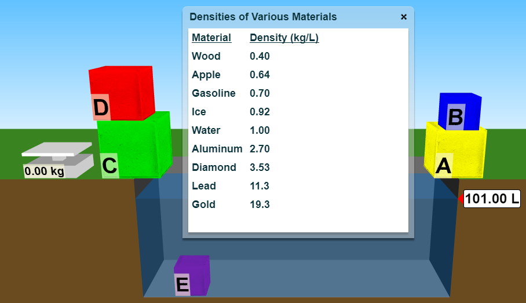
Task: Click the 0.92 density value
Action: [x=260, y=111]
